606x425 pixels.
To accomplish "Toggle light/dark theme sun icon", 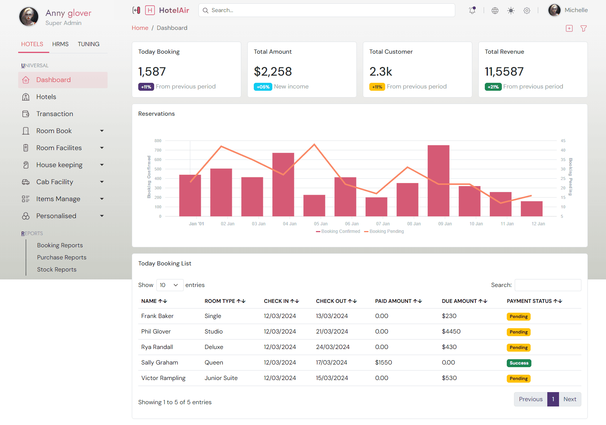I will click(511, 11).
